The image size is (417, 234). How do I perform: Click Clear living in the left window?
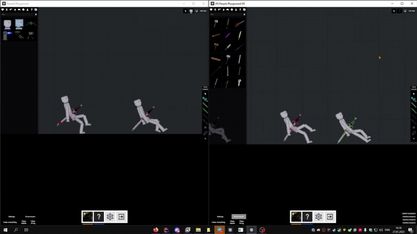[x=33, y=222]
